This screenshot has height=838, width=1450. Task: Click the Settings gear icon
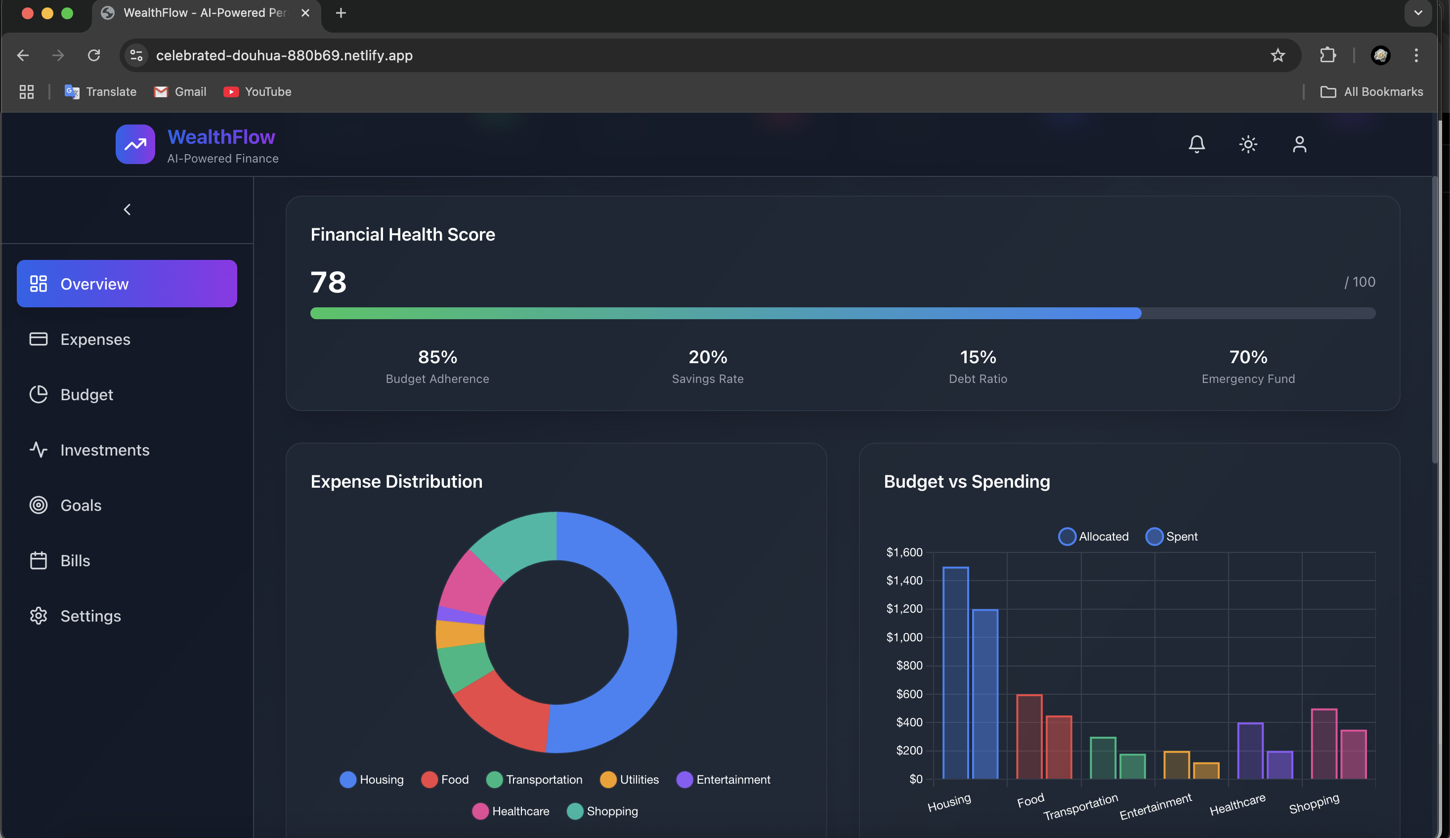pos(39,616)
